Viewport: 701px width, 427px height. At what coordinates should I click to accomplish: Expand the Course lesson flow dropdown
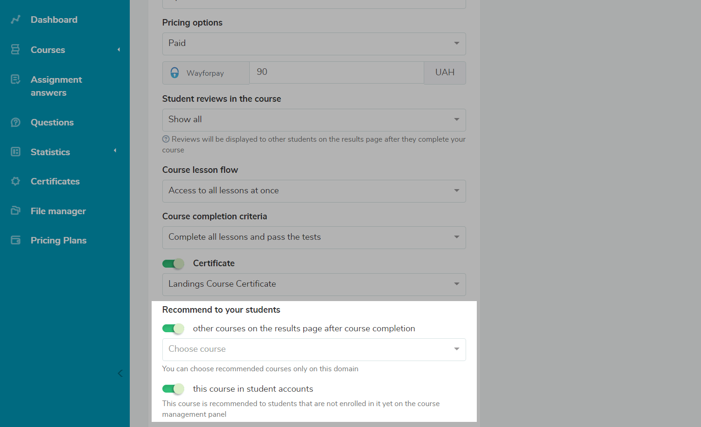pyautogui.click(x=314, y=191)
